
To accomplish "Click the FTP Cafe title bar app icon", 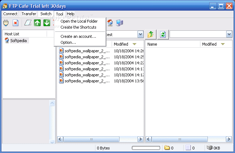I will pyautogui.click(x=5, y=6).
